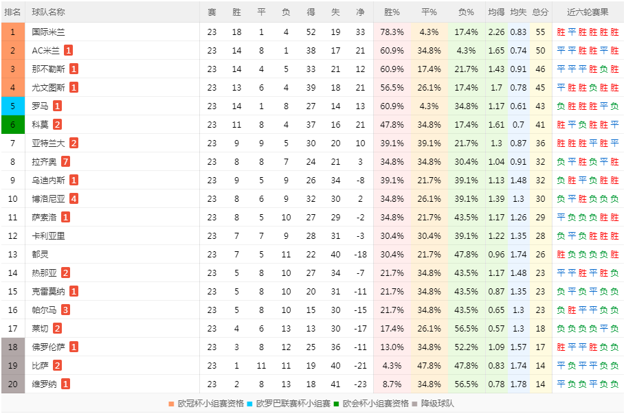Viewport: 626px width, 416px height.
Task: Open the 国际米兰 team link
Action: tap(49, 32)
